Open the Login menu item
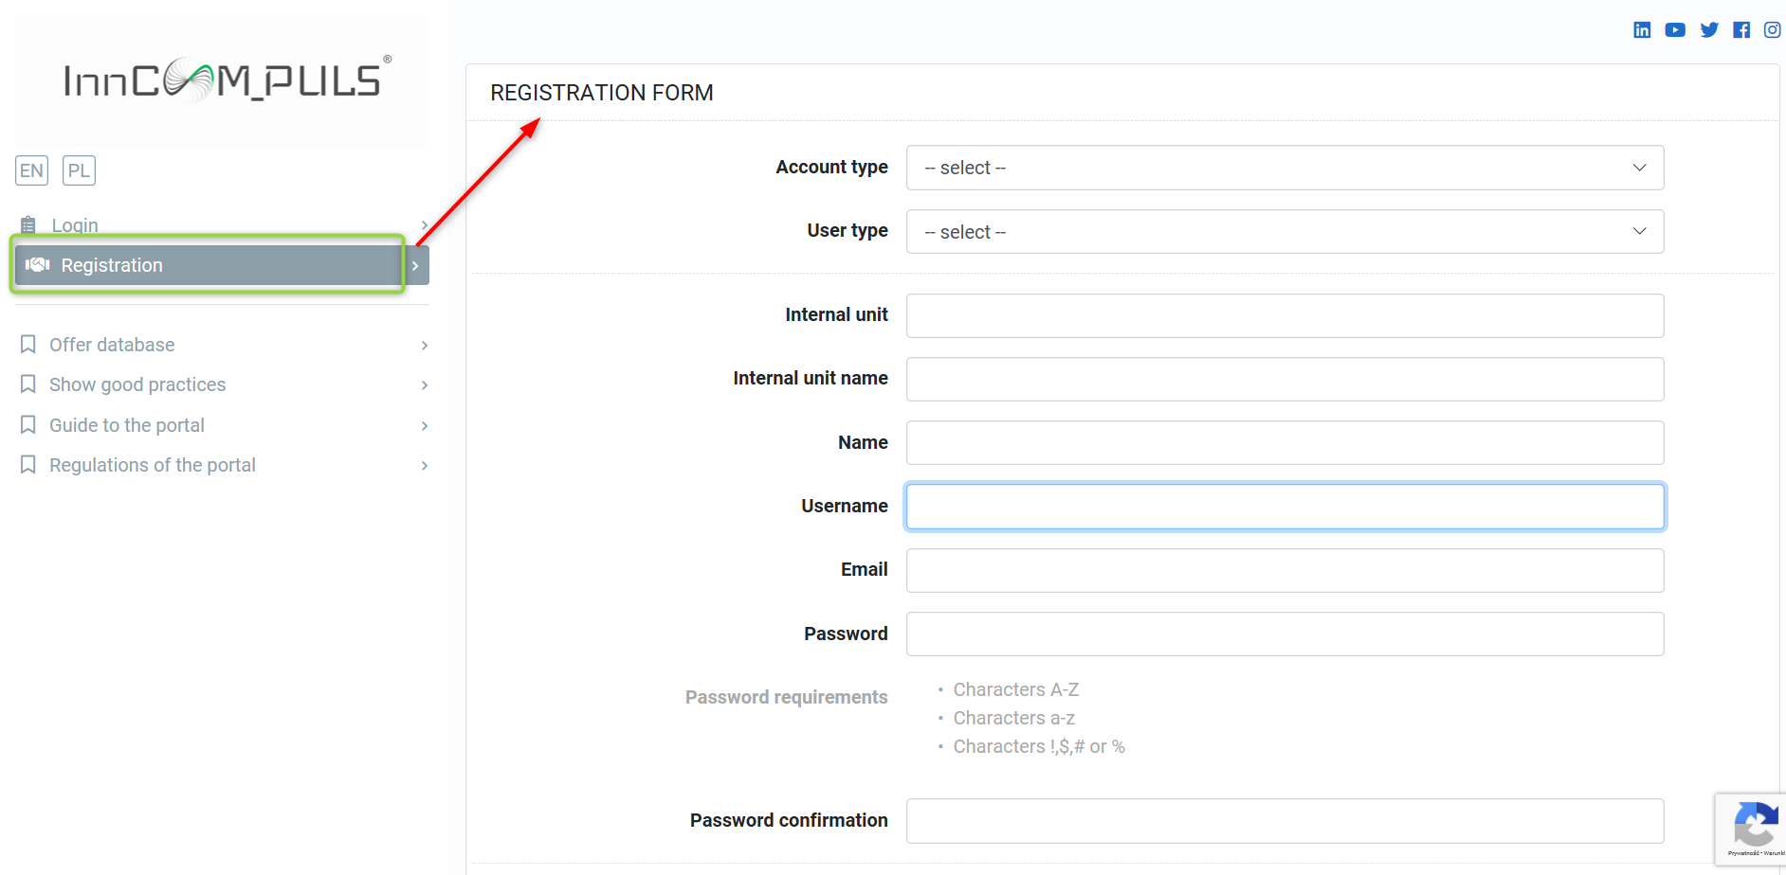The image size is (1786, 875). (x=75, y=225)
